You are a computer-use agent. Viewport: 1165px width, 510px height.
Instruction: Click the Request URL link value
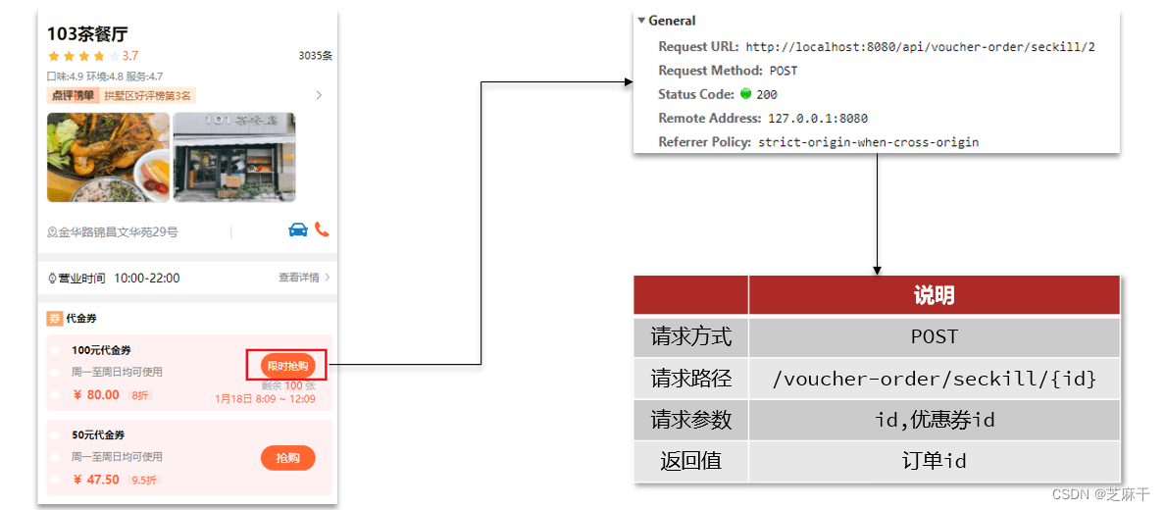coord(920,47)
